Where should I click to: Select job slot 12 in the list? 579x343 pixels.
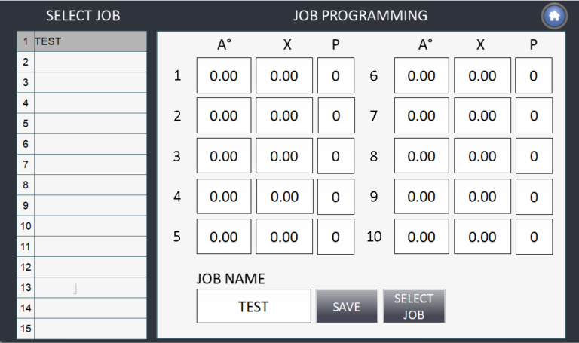81,267
